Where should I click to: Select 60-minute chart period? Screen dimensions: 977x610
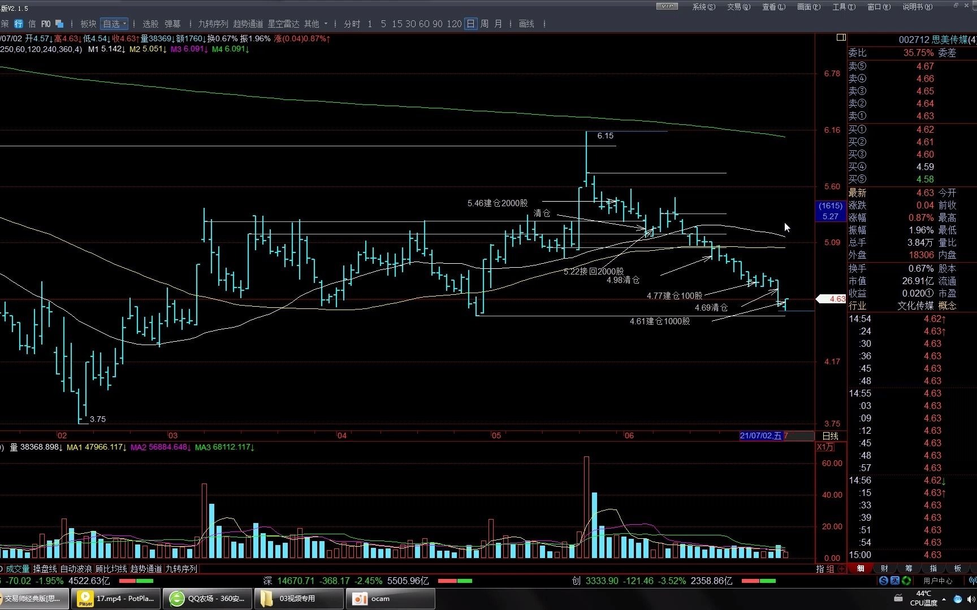(x=424, y=24)
